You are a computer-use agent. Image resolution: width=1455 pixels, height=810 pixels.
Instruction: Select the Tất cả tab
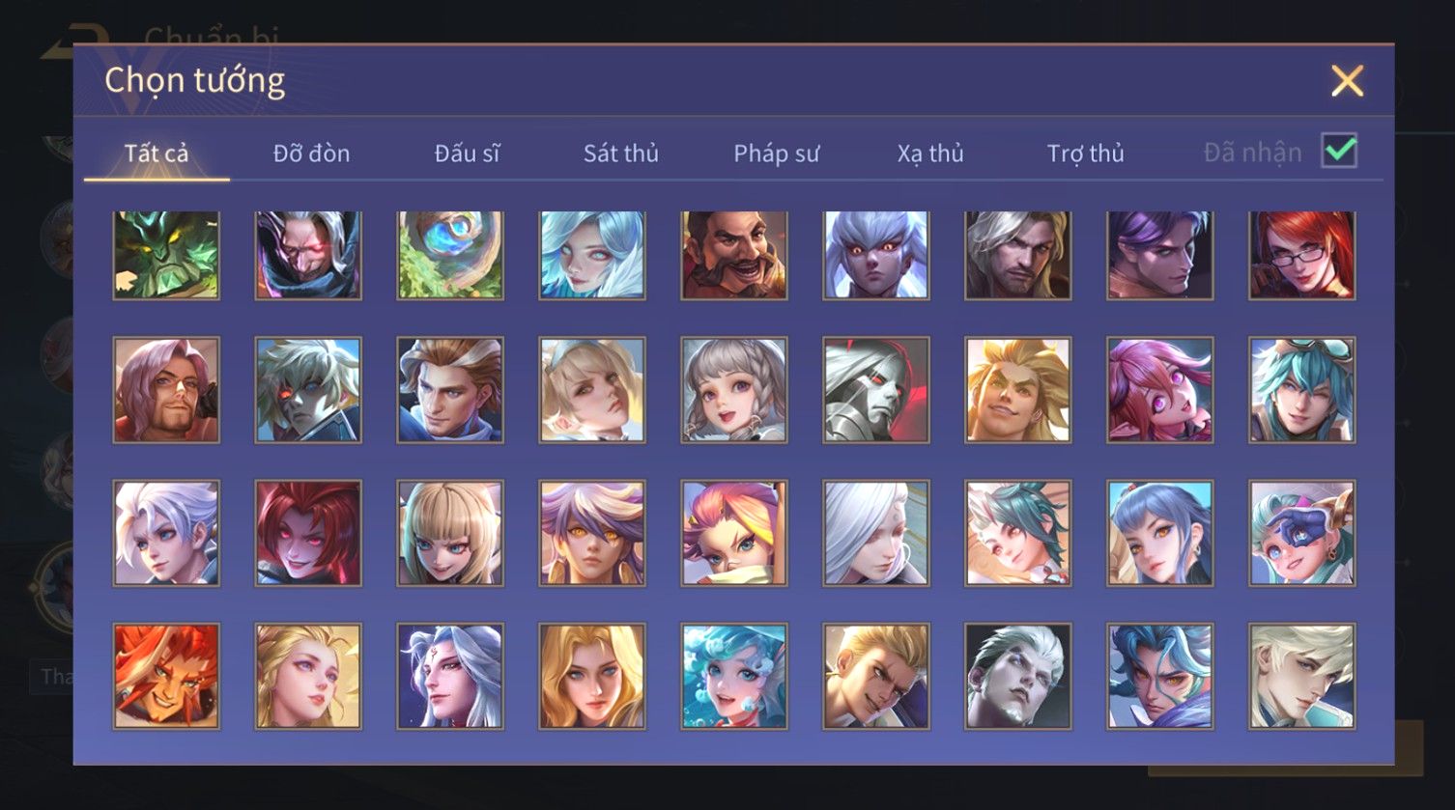157,153
